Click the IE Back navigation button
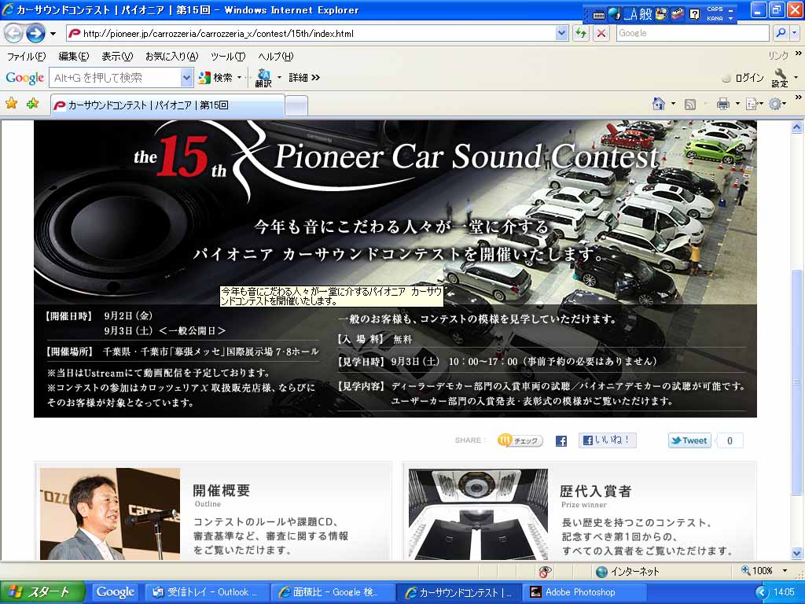 (13, 33)
